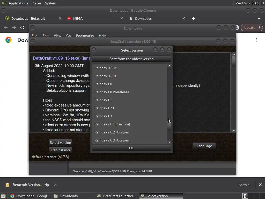Open a new Chrome tab
Screen dimensions: 265x199
[x=194, y=18]
